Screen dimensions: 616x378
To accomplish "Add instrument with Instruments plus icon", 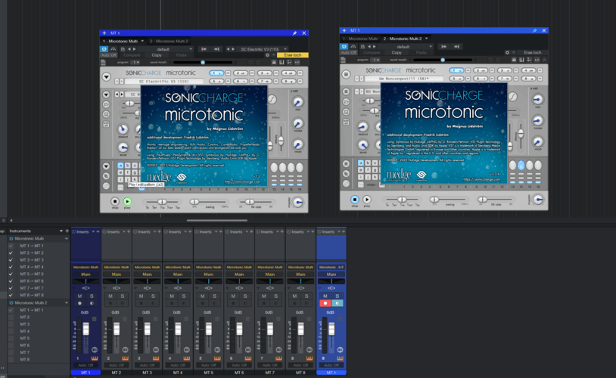I will coord(67,231).
